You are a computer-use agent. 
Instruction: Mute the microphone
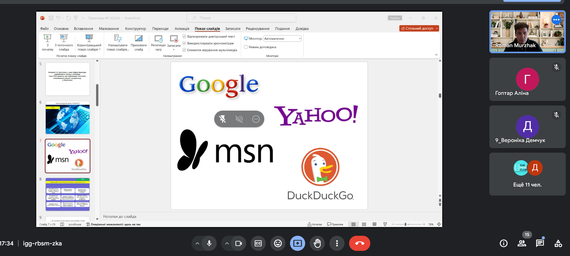tap(209, 243)
